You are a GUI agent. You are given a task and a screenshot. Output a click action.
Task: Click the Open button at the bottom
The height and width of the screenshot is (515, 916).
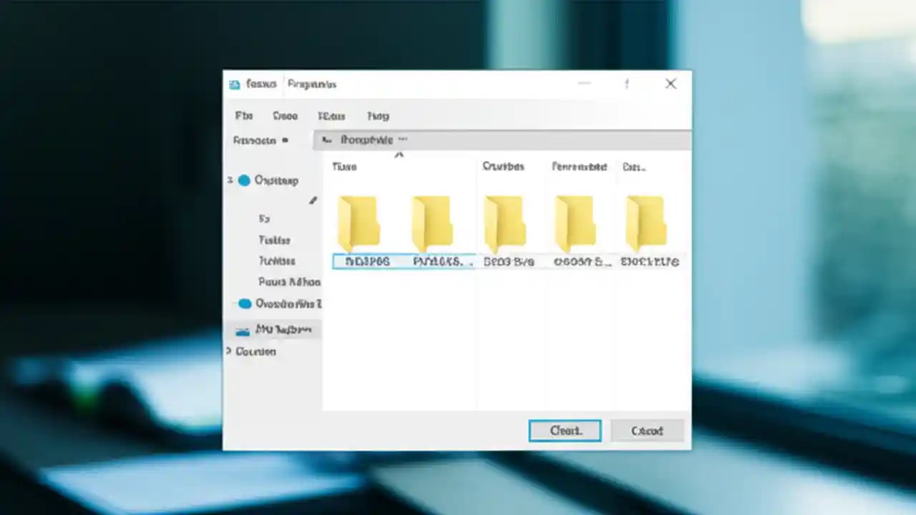click(x=565, y=430)
